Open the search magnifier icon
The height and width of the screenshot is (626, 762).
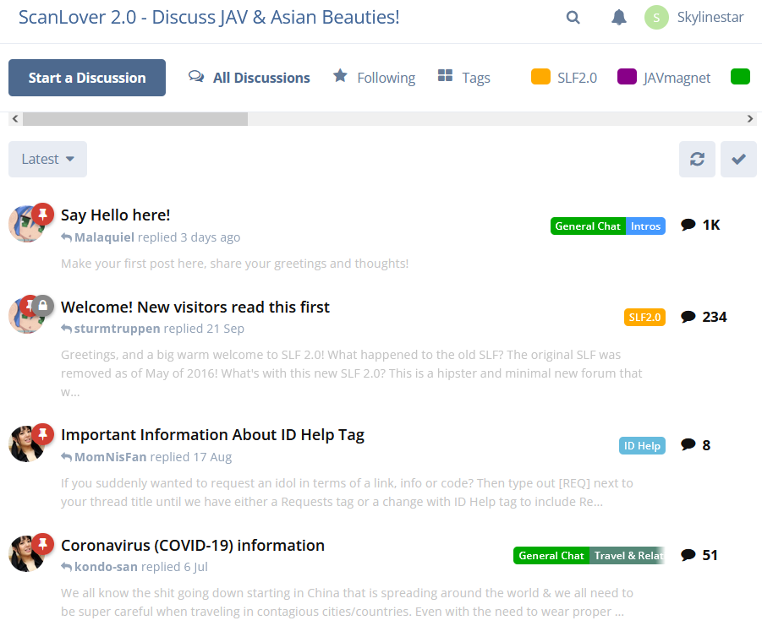point(573,18)
